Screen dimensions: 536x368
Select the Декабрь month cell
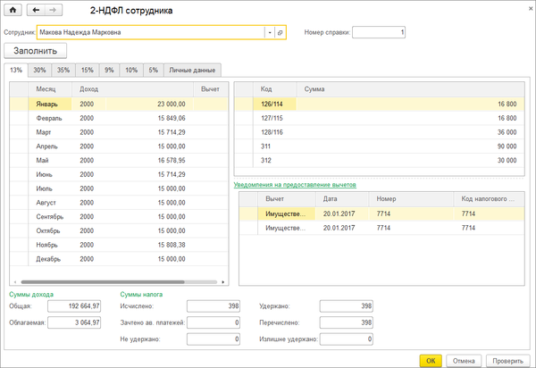point(48,259)
